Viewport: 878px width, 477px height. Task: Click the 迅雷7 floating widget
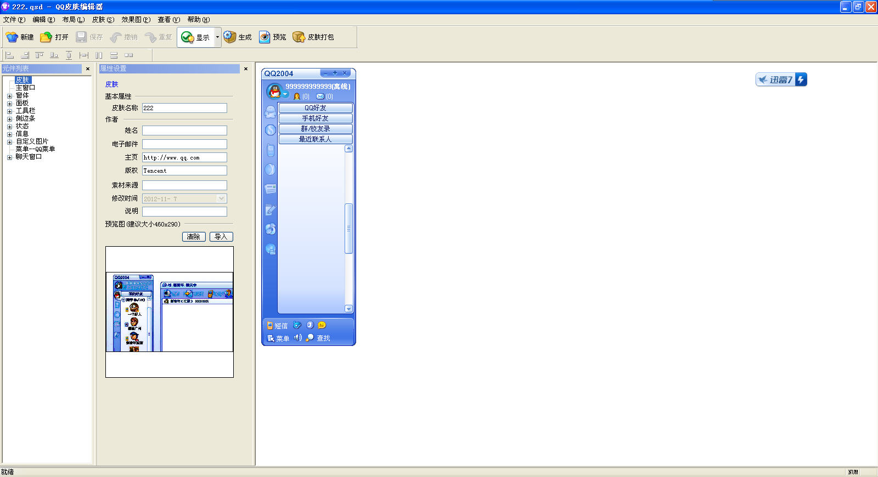point(781,79)
